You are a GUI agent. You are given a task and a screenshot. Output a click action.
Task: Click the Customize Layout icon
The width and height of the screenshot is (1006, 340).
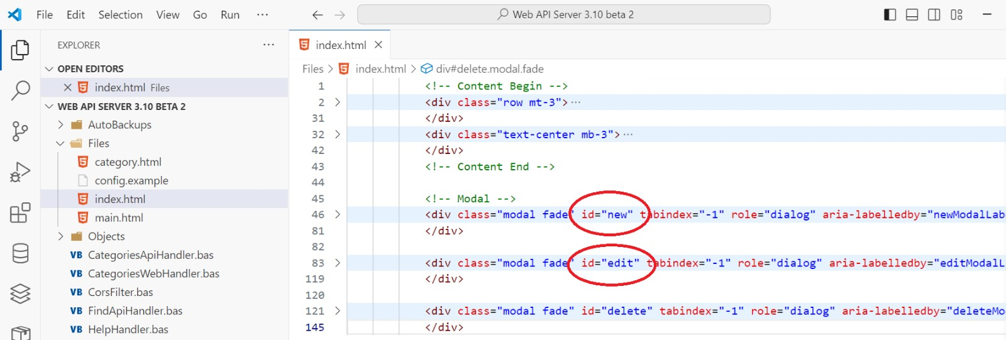pyautogui.click(x=956, y=14)
